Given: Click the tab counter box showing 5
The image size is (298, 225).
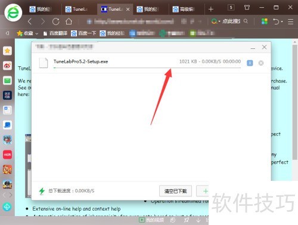Looking at the screenshot, I should [231, 8].
